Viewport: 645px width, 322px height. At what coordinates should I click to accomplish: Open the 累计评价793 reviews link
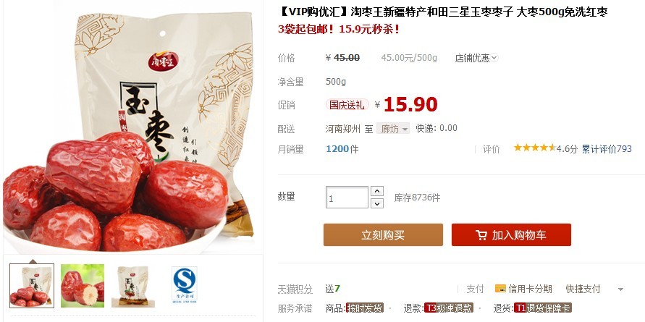607,149
